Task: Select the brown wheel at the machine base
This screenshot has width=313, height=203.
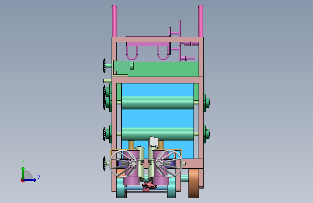Action: click(x=194, y=183)
